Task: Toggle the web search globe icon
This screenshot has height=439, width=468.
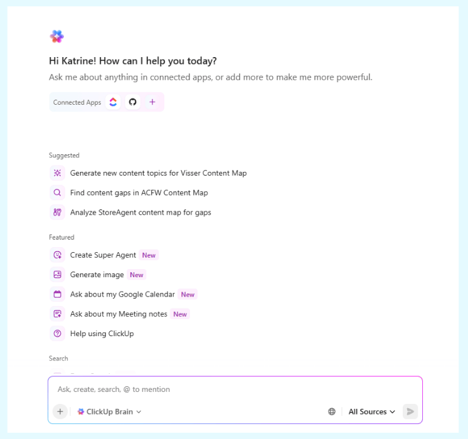Action: [332, 411]
